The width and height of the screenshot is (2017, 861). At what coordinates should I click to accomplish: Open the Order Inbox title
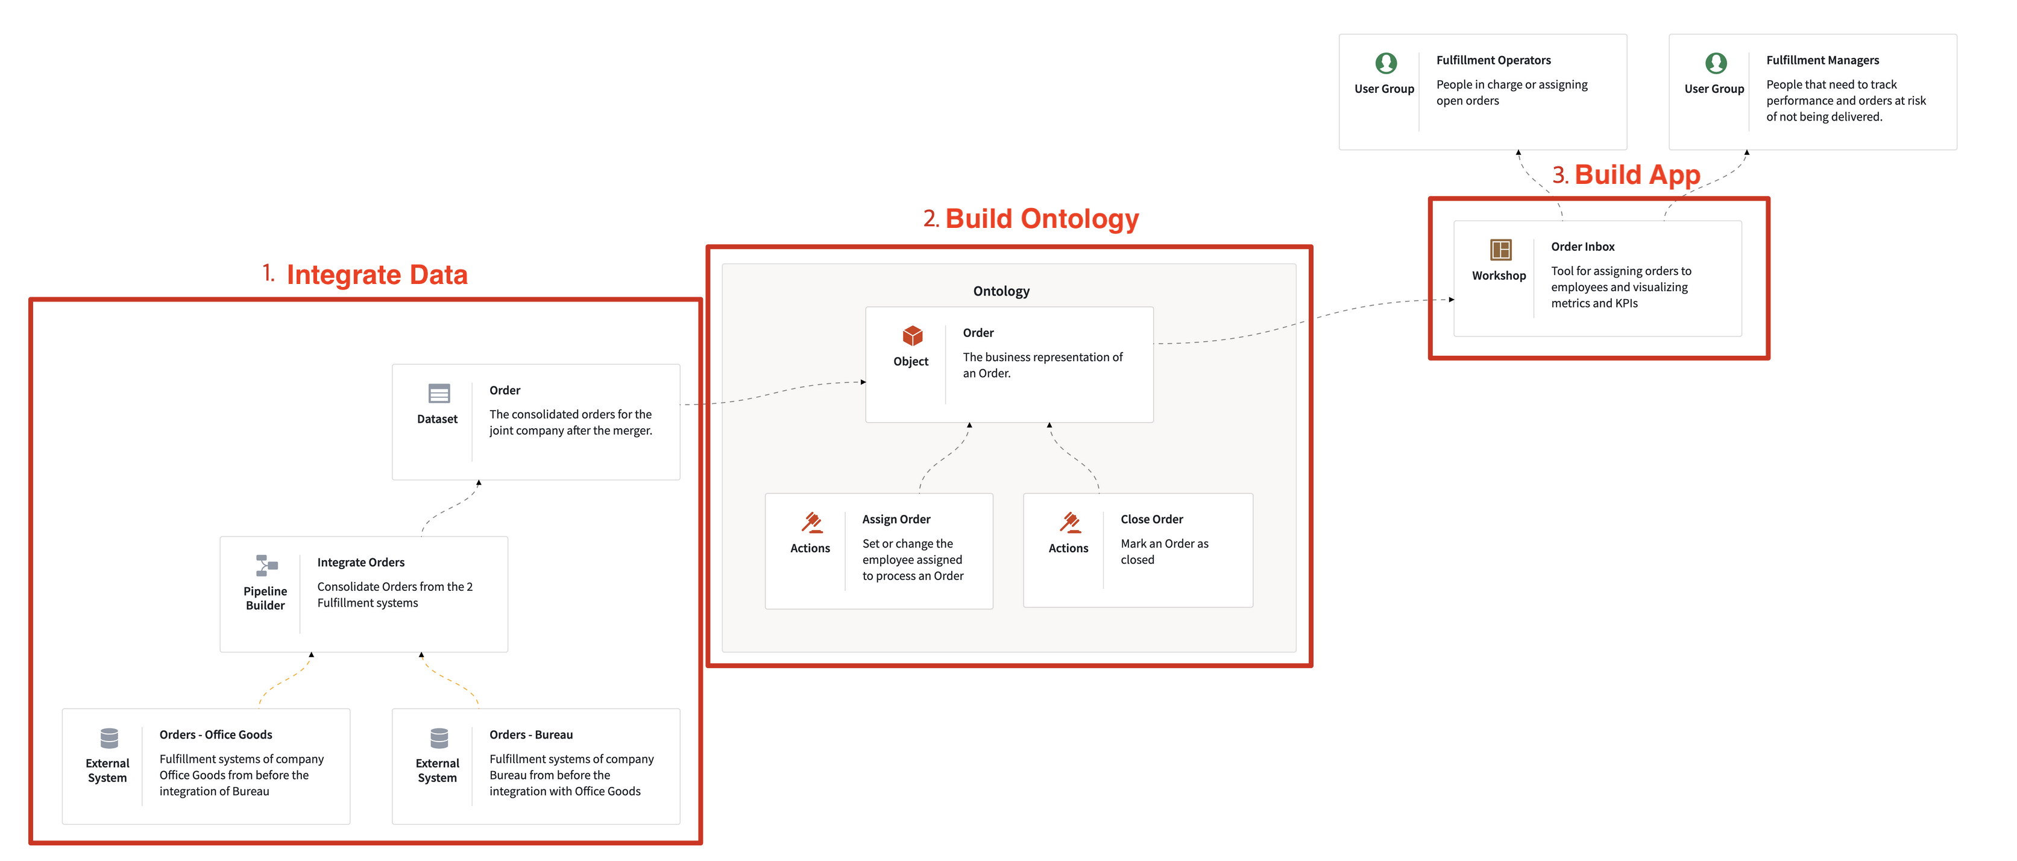point(1582,247)
